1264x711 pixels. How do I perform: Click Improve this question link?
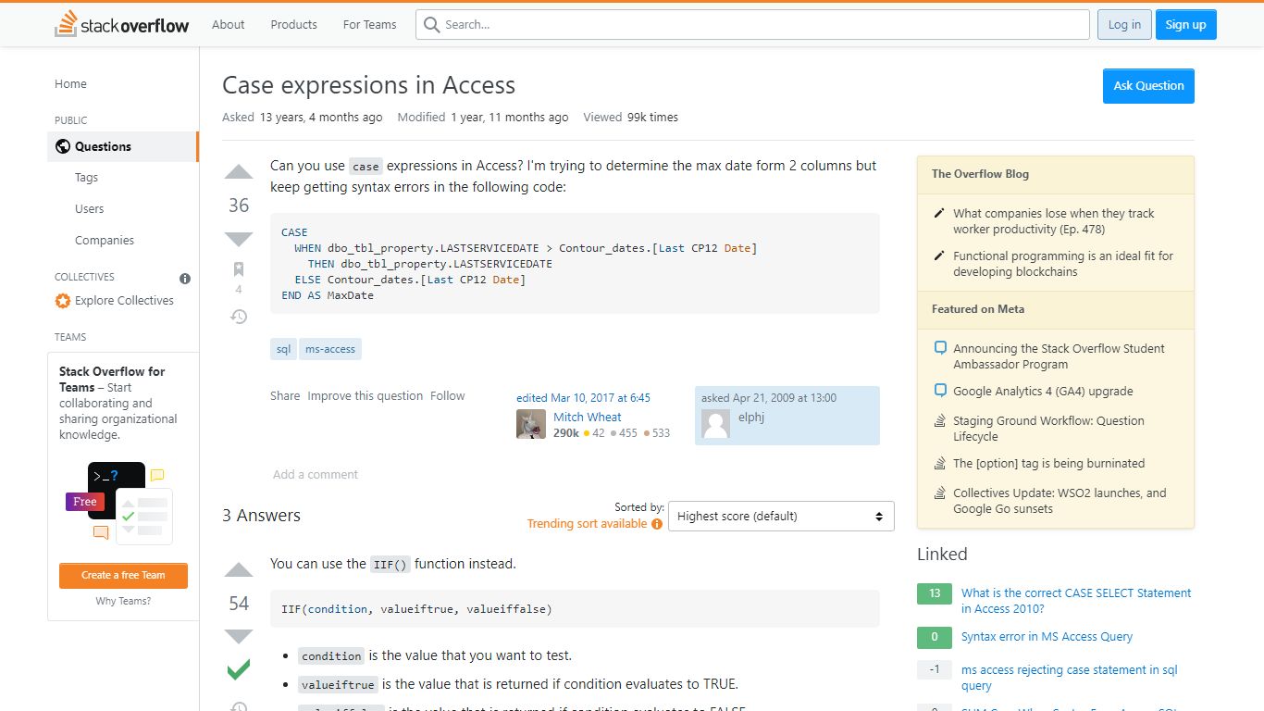(366, 396)
